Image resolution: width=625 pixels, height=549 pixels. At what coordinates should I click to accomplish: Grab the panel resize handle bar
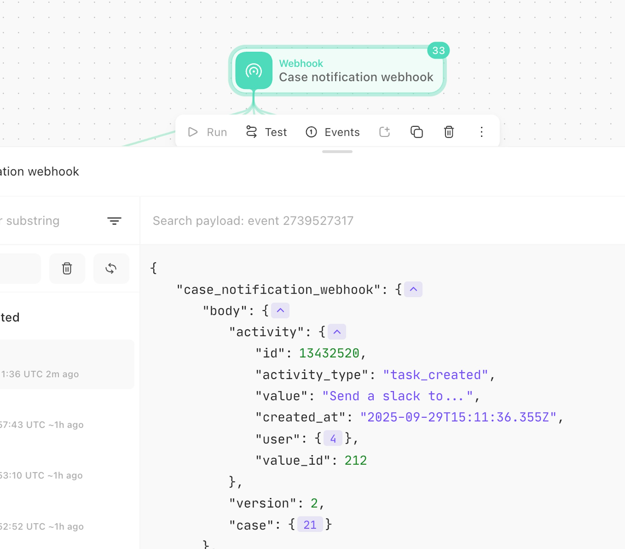(337, 152)
